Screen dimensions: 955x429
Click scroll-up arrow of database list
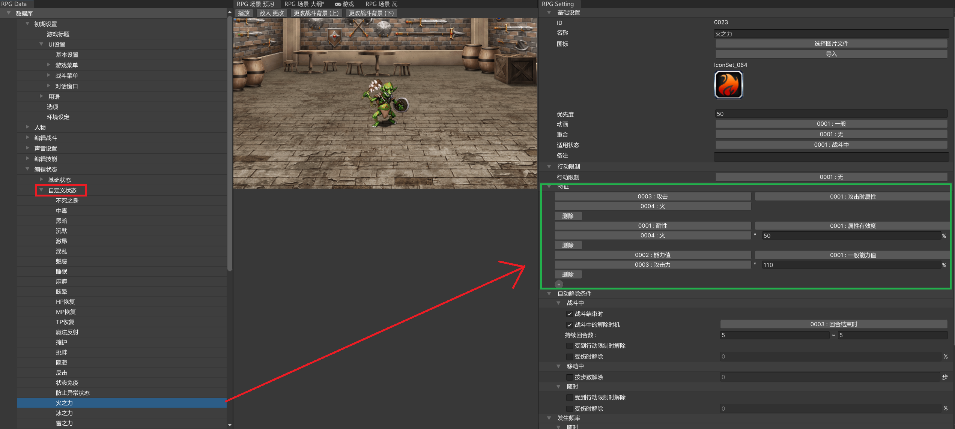tap(230, 12)
